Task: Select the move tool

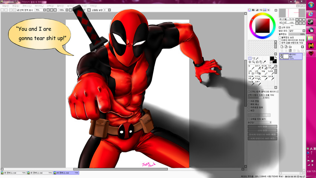Action: point(250,62)
